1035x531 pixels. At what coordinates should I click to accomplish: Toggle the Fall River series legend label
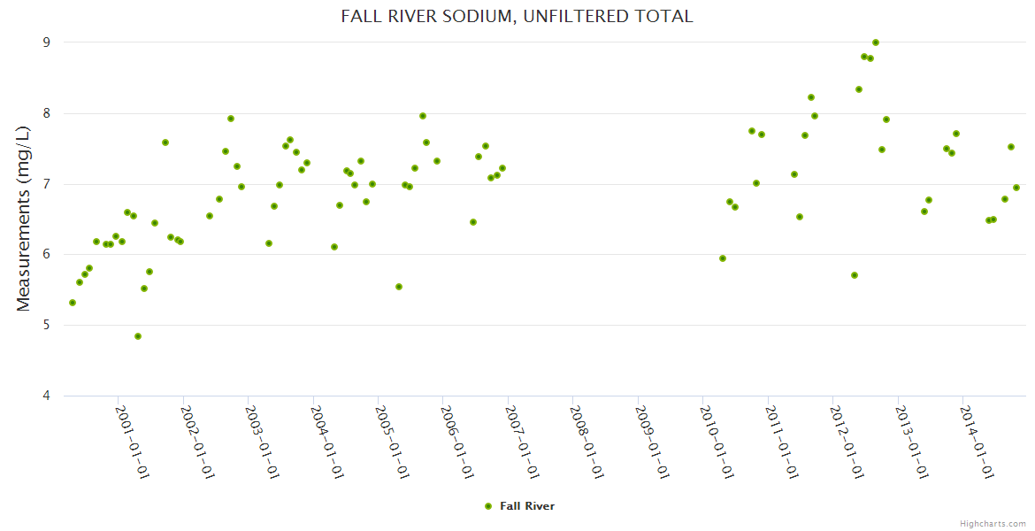pos(527,506)
